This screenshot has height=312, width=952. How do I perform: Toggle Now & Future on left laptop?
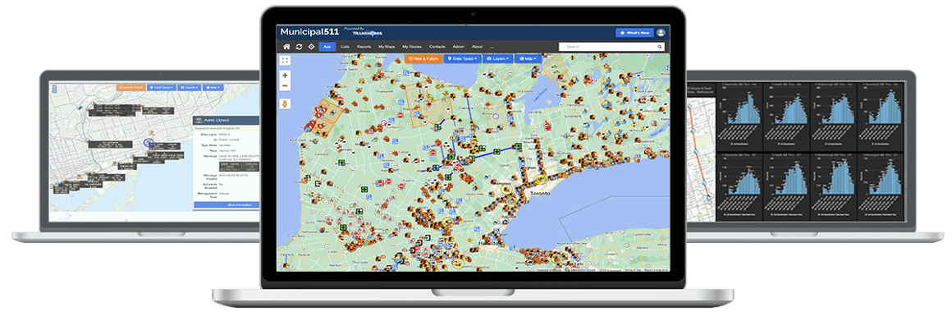pyautogui.click(x=130, y=87)
